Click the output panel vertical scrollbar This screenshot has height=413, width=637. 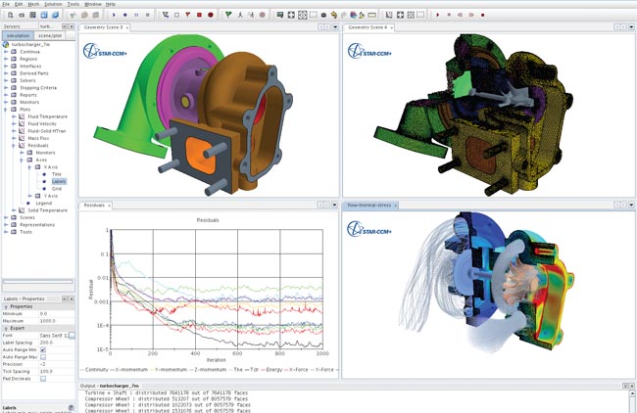pyautogui.click(x=632, y=401)
